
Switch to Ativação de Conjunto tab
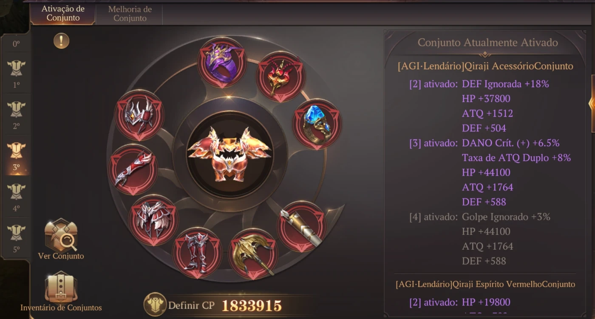tap(63, 13)
